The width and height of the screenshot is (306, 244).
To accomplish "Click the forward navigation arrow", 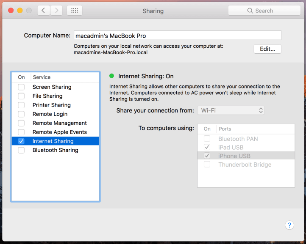I will (x=57, y=11).
